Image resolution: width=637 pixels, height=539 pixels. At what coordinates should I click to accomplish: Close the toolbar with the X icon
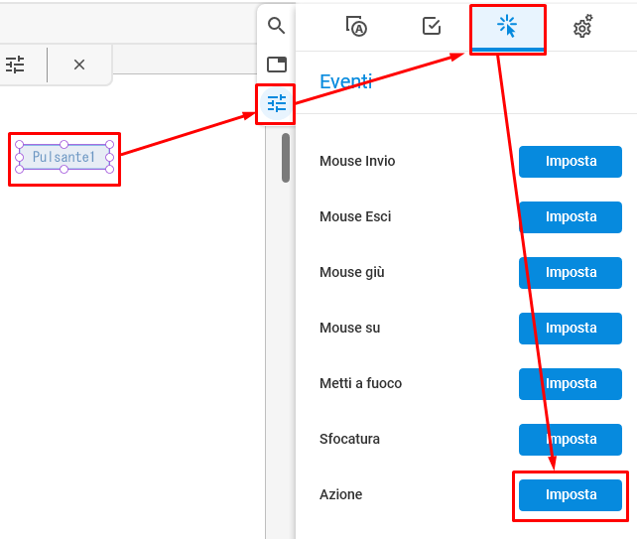pos(79,65)
